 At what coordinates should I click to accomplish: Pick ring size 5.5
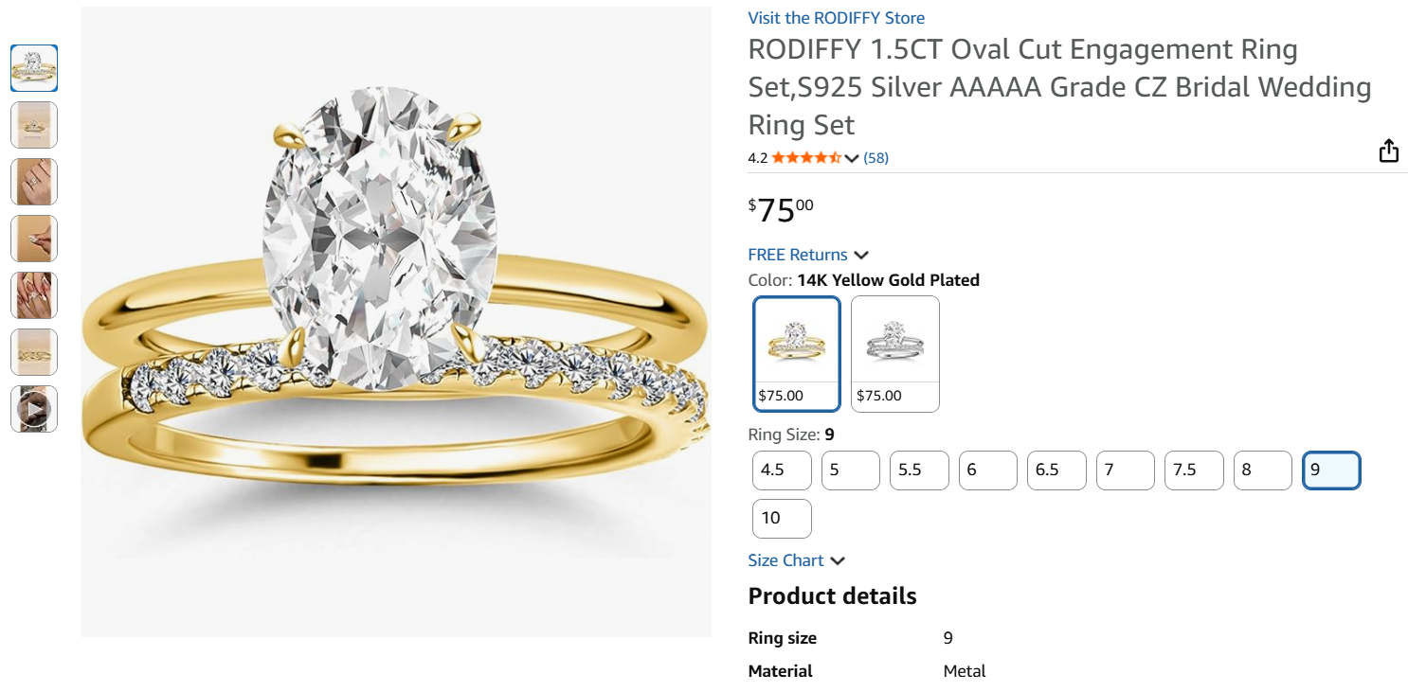[918, 470]
